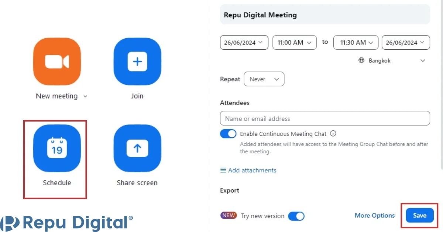443x232 pixels.
Task: Click the Join label text
Action: (137, 96)
